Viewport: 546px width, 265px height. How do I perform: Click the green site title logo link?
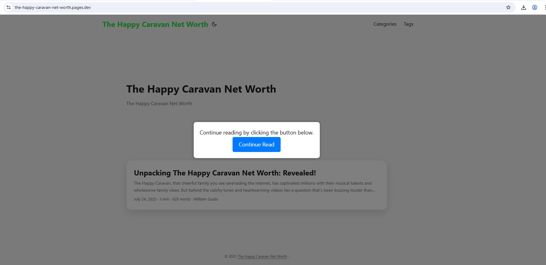pyautogui.click(x=155, y=24)
